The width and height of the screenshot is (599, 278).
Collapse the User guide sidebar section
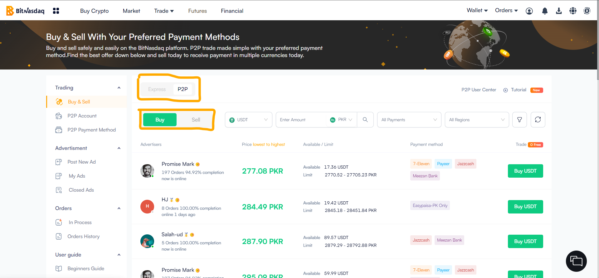[119, 255]
